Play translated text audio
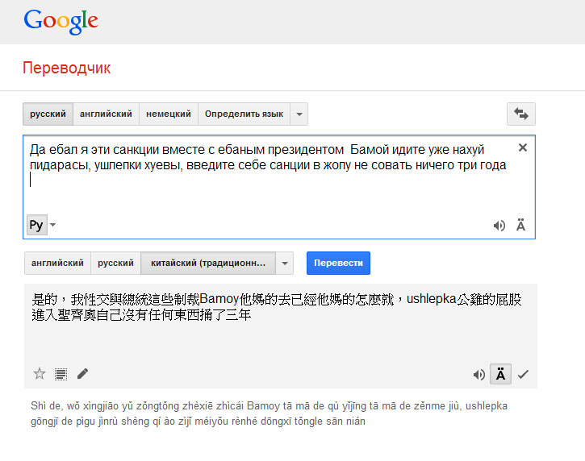The height and width of the screenshot is (461, 585). coord(479,375)
